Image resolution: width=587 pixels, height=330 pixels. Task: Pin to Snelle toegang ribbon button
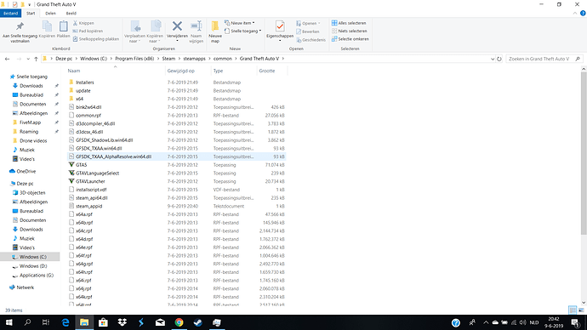pyautogui.click(x=20, y=31)
